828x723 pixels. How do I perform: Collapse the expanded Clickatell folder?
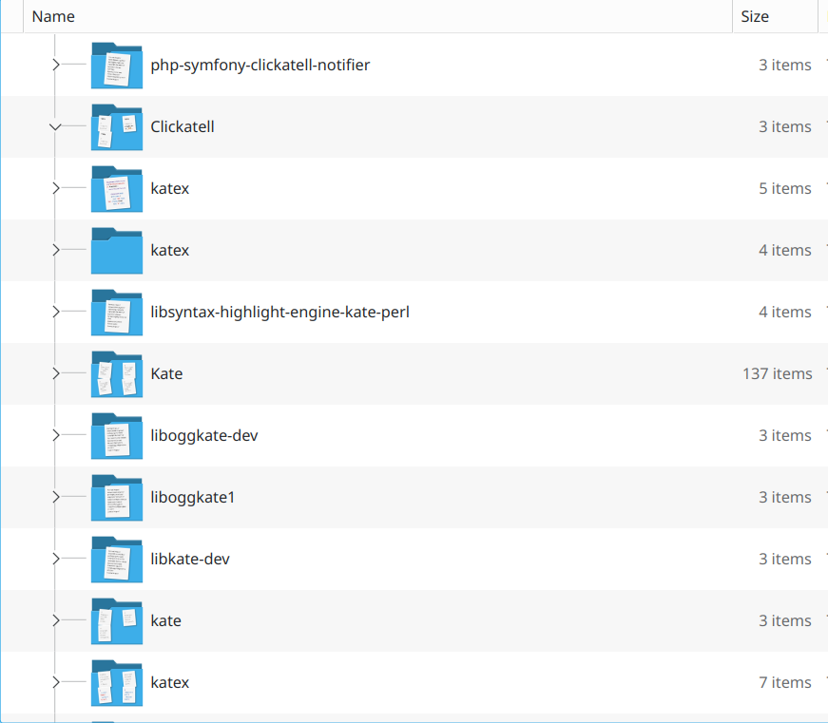tap(55, 127)
